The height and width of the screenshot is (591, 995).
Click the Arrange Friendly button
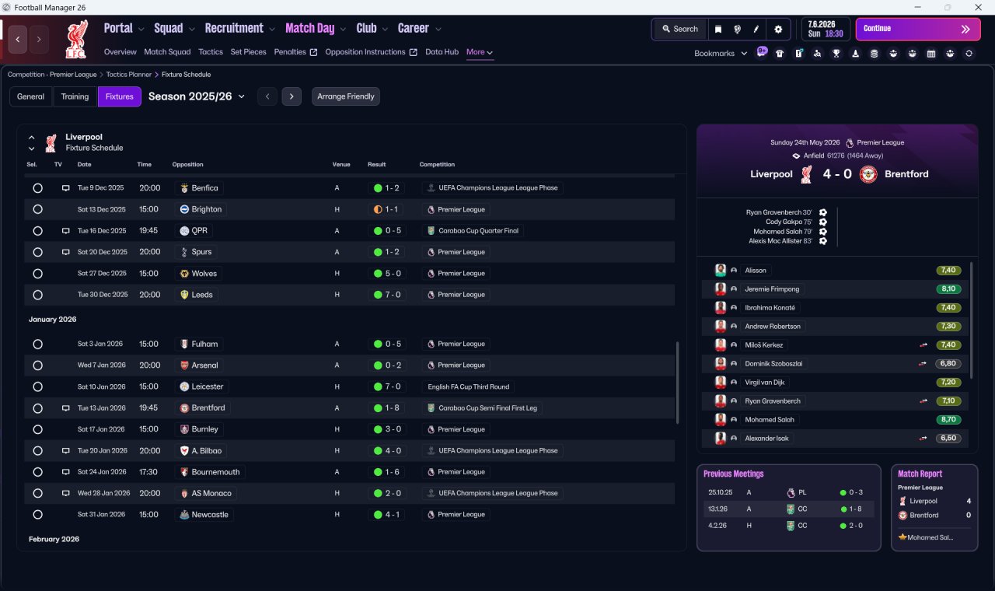(x=346, y=96)
